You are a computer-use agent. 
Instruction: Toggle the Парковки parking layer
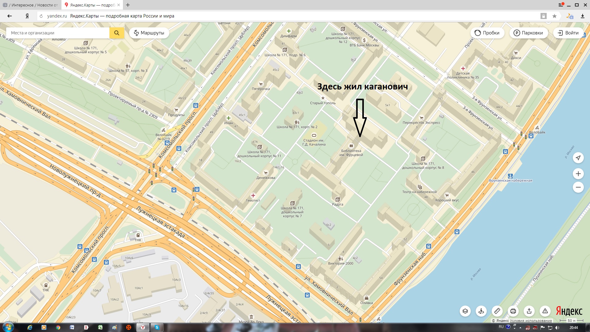point(529,33)
